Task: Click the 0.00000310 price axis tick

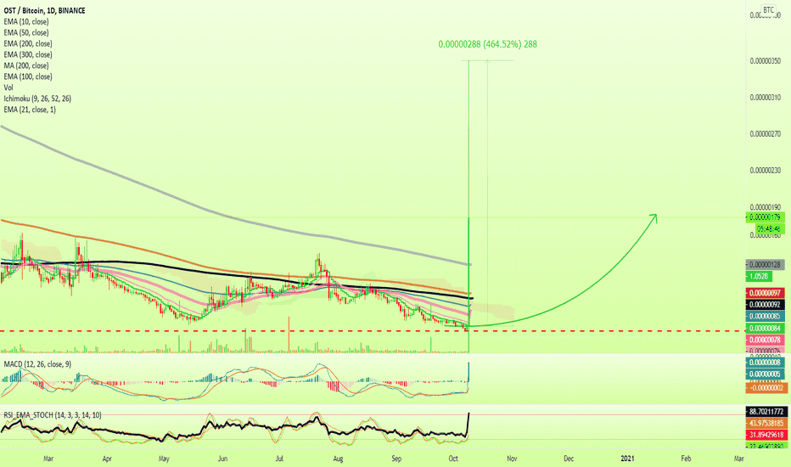Action: click(x=766, y=98)
